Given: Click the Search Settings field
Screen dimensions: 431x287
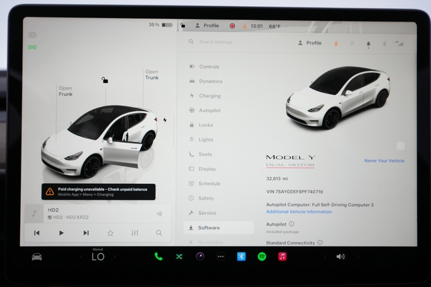Looking at the screenshot, I should pos(215,42).
